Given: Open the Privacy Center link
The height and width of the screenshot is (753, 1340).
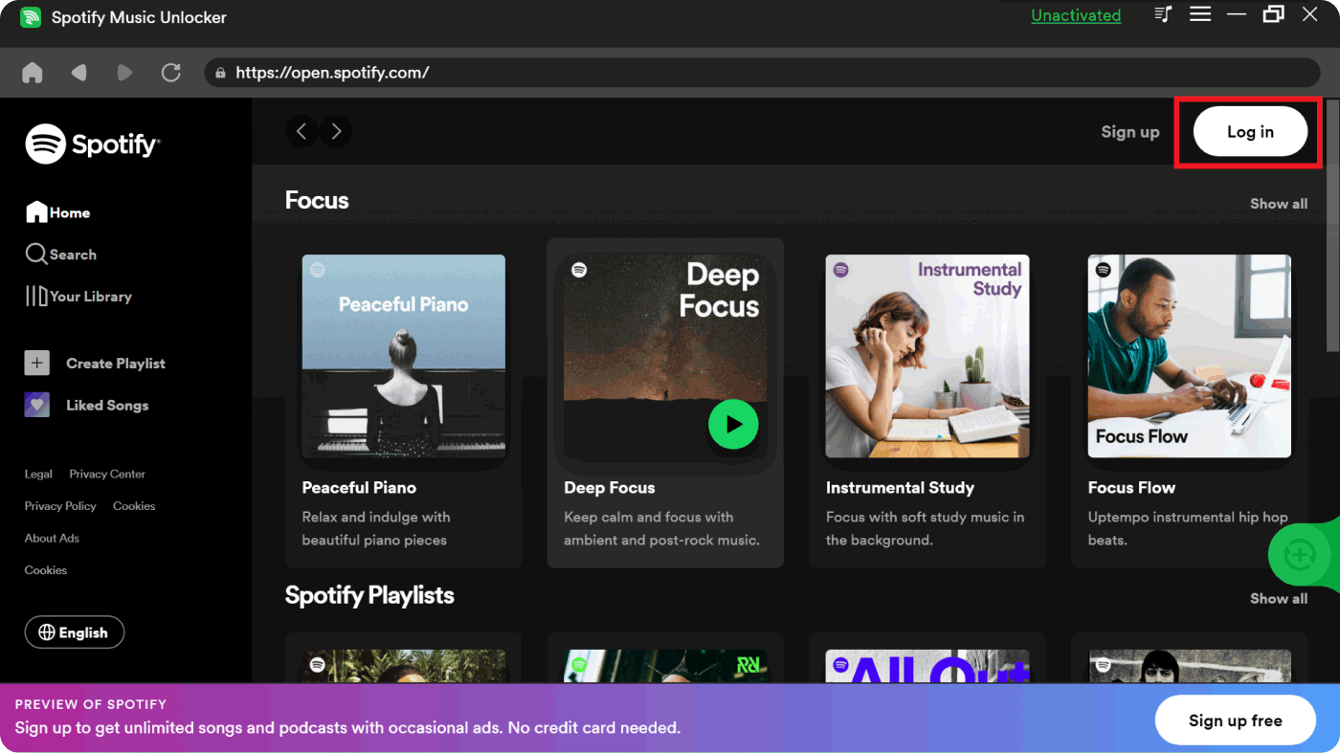Looking at the screenshot, I should [107, 474].
